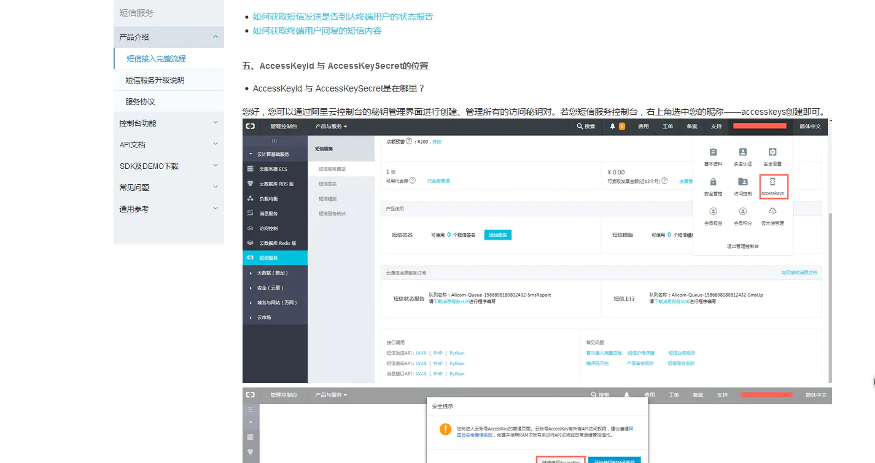Select 消息服务 in console sidebar
The width and height of the screenshot is (875, 463).
[x=275, y=214]
